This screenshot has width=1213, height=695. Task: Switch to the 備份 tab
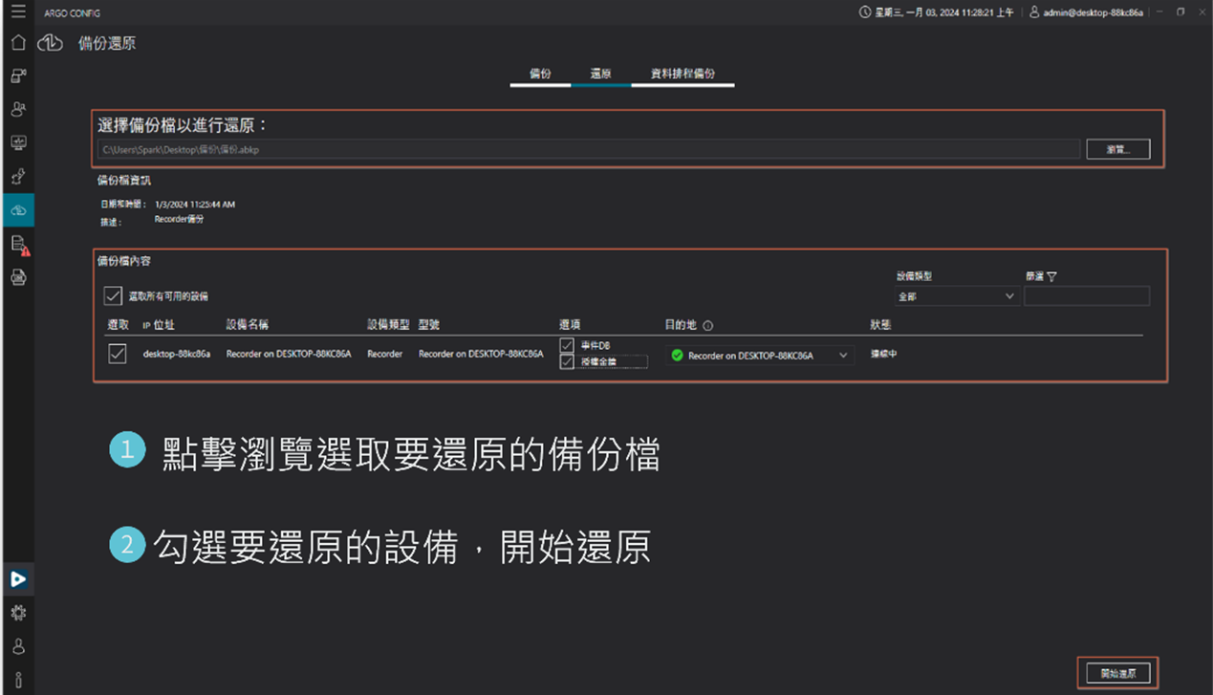pos(540,74)
